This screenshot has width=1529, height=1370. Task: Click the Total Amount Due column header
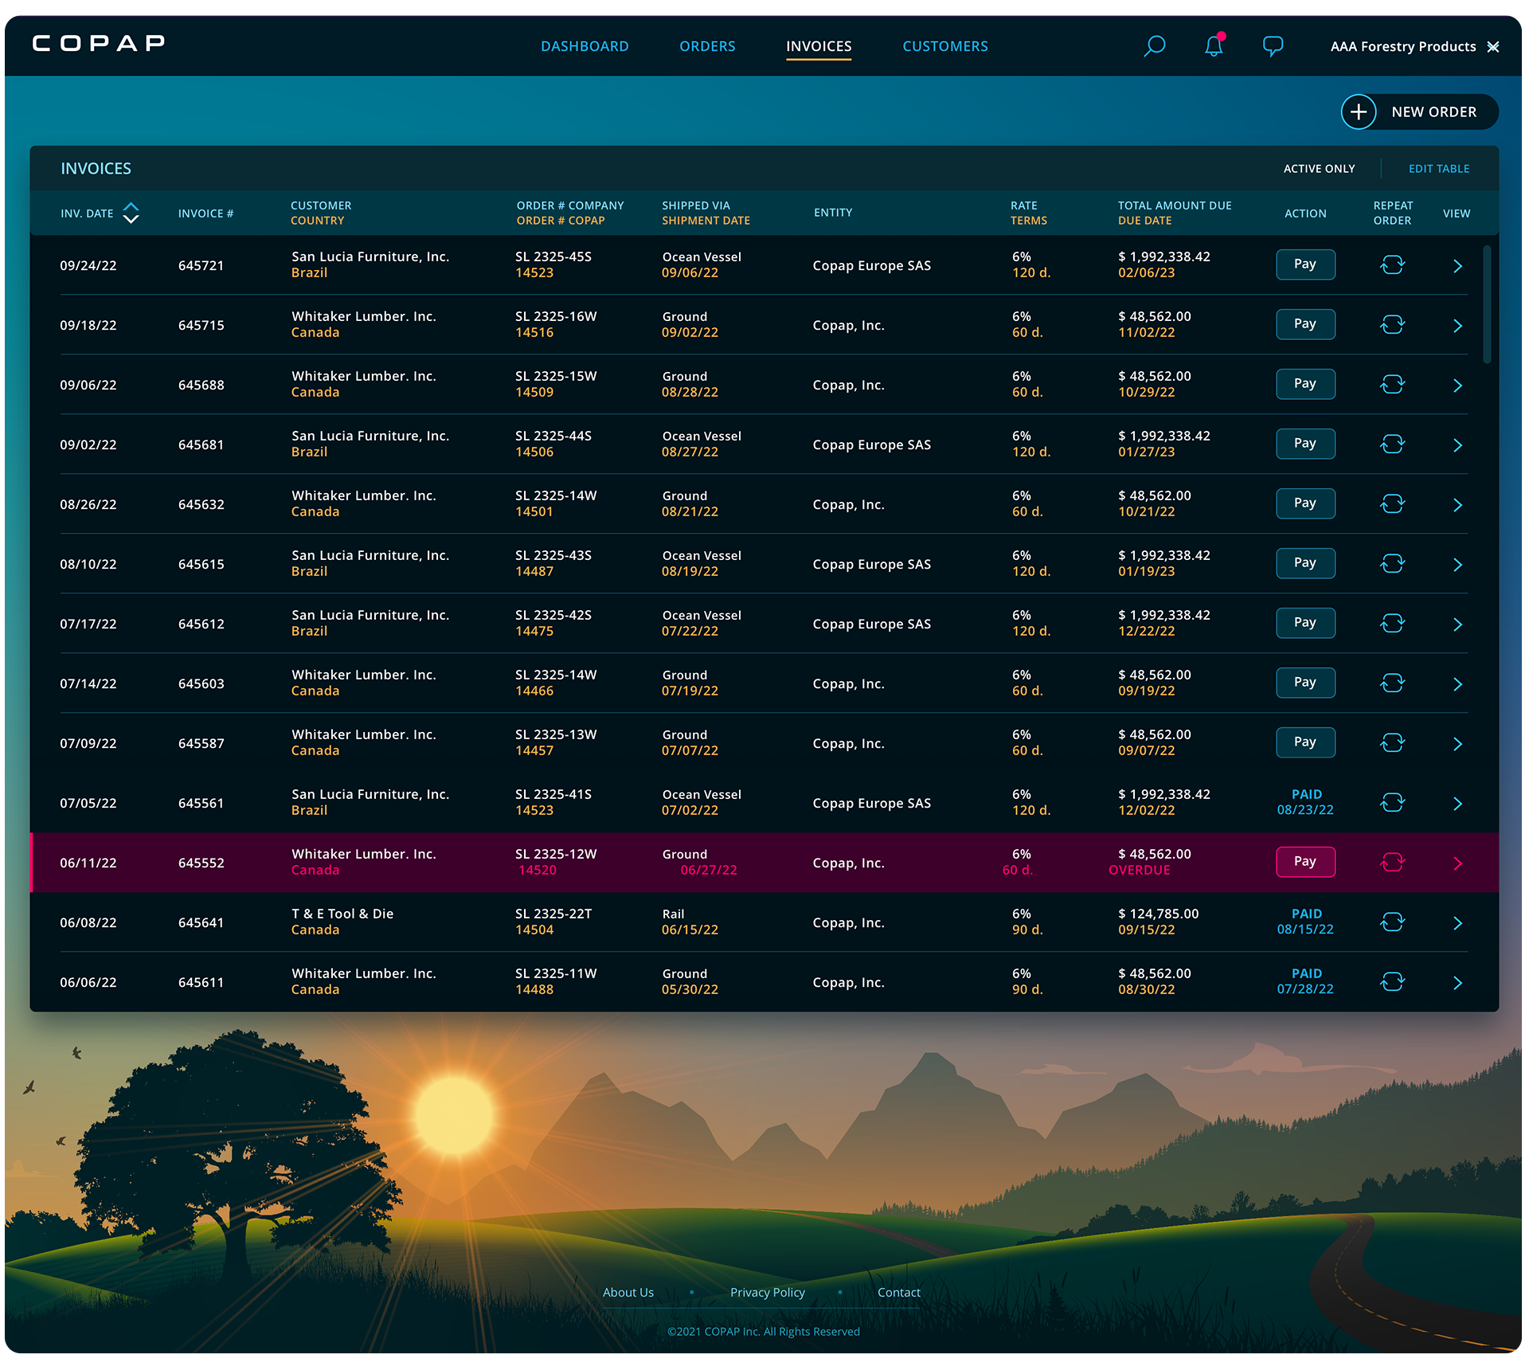pyautogui.click(x=1174, y=205)
